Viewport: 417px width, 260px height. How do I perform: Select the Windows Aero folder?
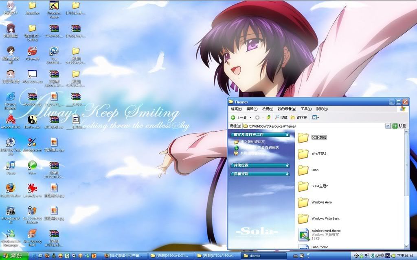[315, 202]
